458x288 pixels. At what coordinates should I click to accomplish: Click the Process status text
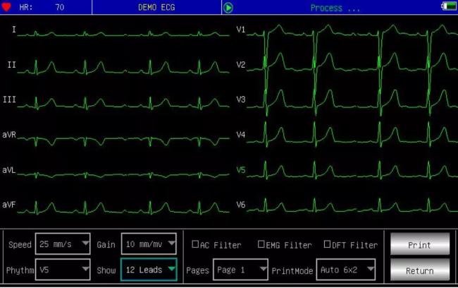coord(335,8)
